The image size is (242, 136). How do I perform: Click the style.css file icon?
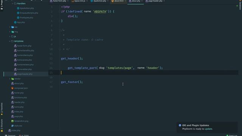click(x=12, y=126)
